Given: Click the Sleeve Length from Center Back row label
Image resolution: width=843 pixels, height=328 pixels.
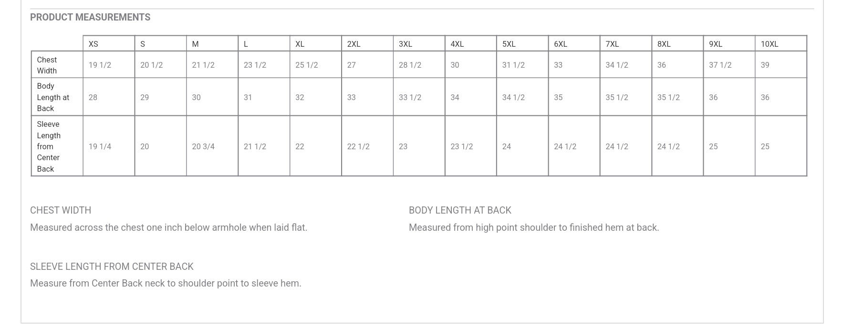Looking at the screenshot, I should click(48, 146).
